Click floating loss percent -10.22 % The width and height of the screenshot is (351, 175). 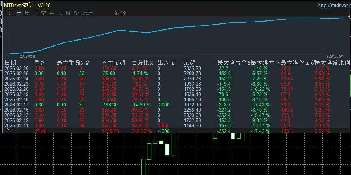click(260, 89)
